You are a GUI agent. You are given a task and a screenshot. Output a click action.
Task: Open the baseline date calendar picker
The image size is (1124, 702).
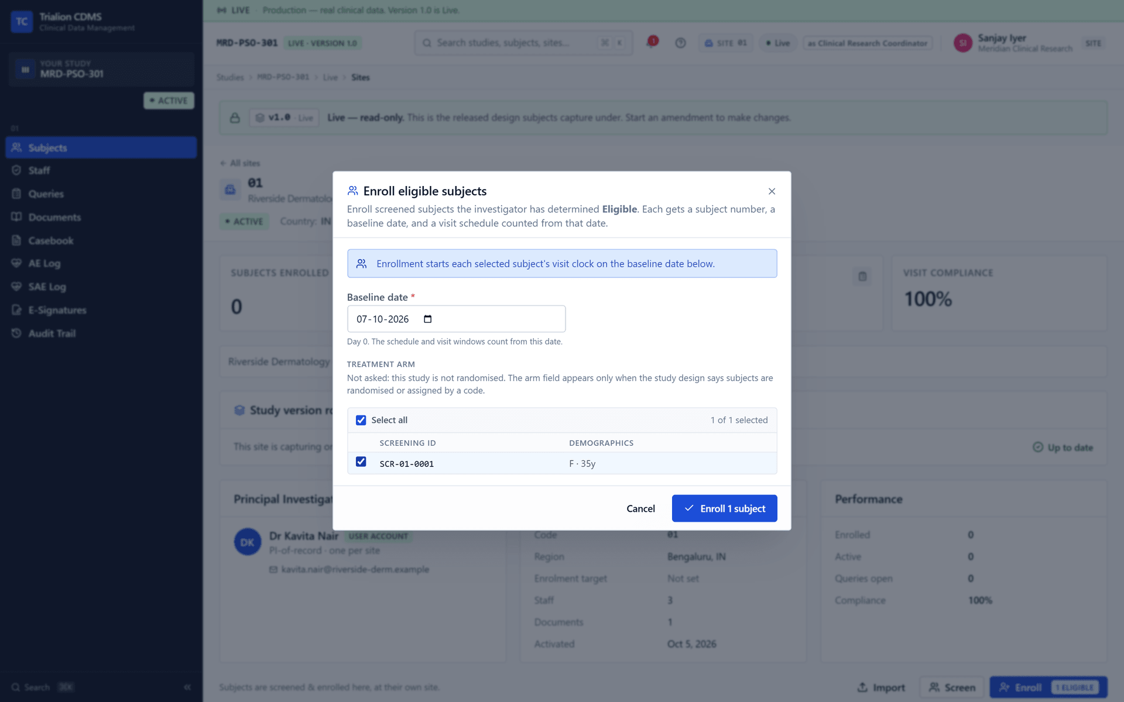coord(428,319)
